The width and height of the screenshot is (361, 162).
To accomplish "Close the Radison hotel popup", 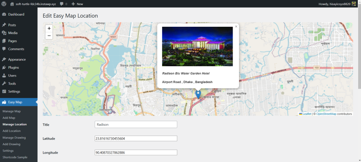I will (236, 27).
